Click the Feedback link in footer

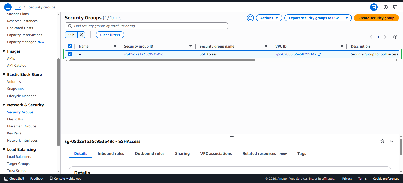[37, 179]
